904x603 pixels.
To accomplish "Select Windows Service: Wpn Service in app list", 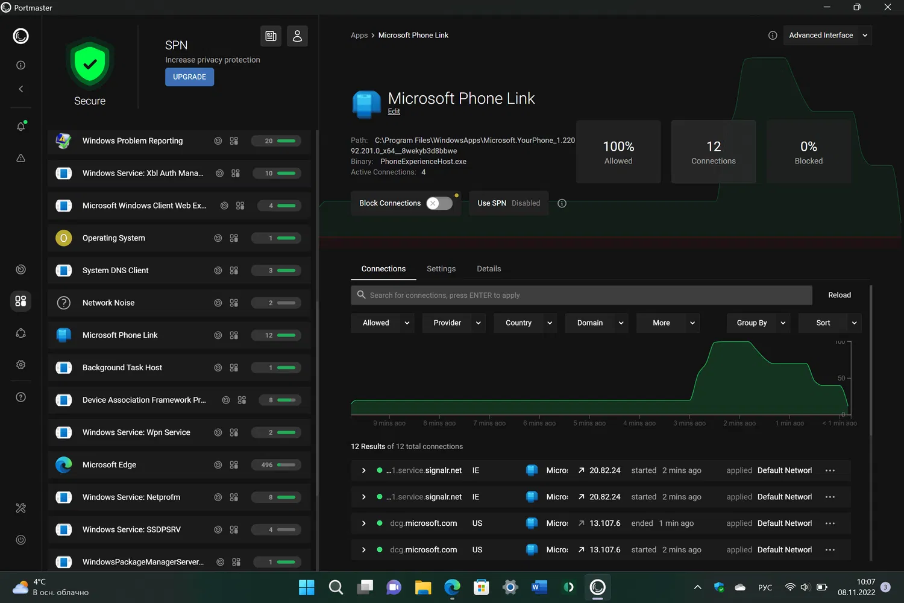I will [x=179, y=432].
